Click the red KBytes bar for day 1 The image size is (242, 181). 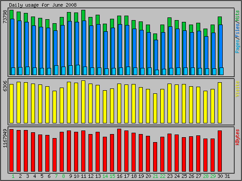click(11, 150)
